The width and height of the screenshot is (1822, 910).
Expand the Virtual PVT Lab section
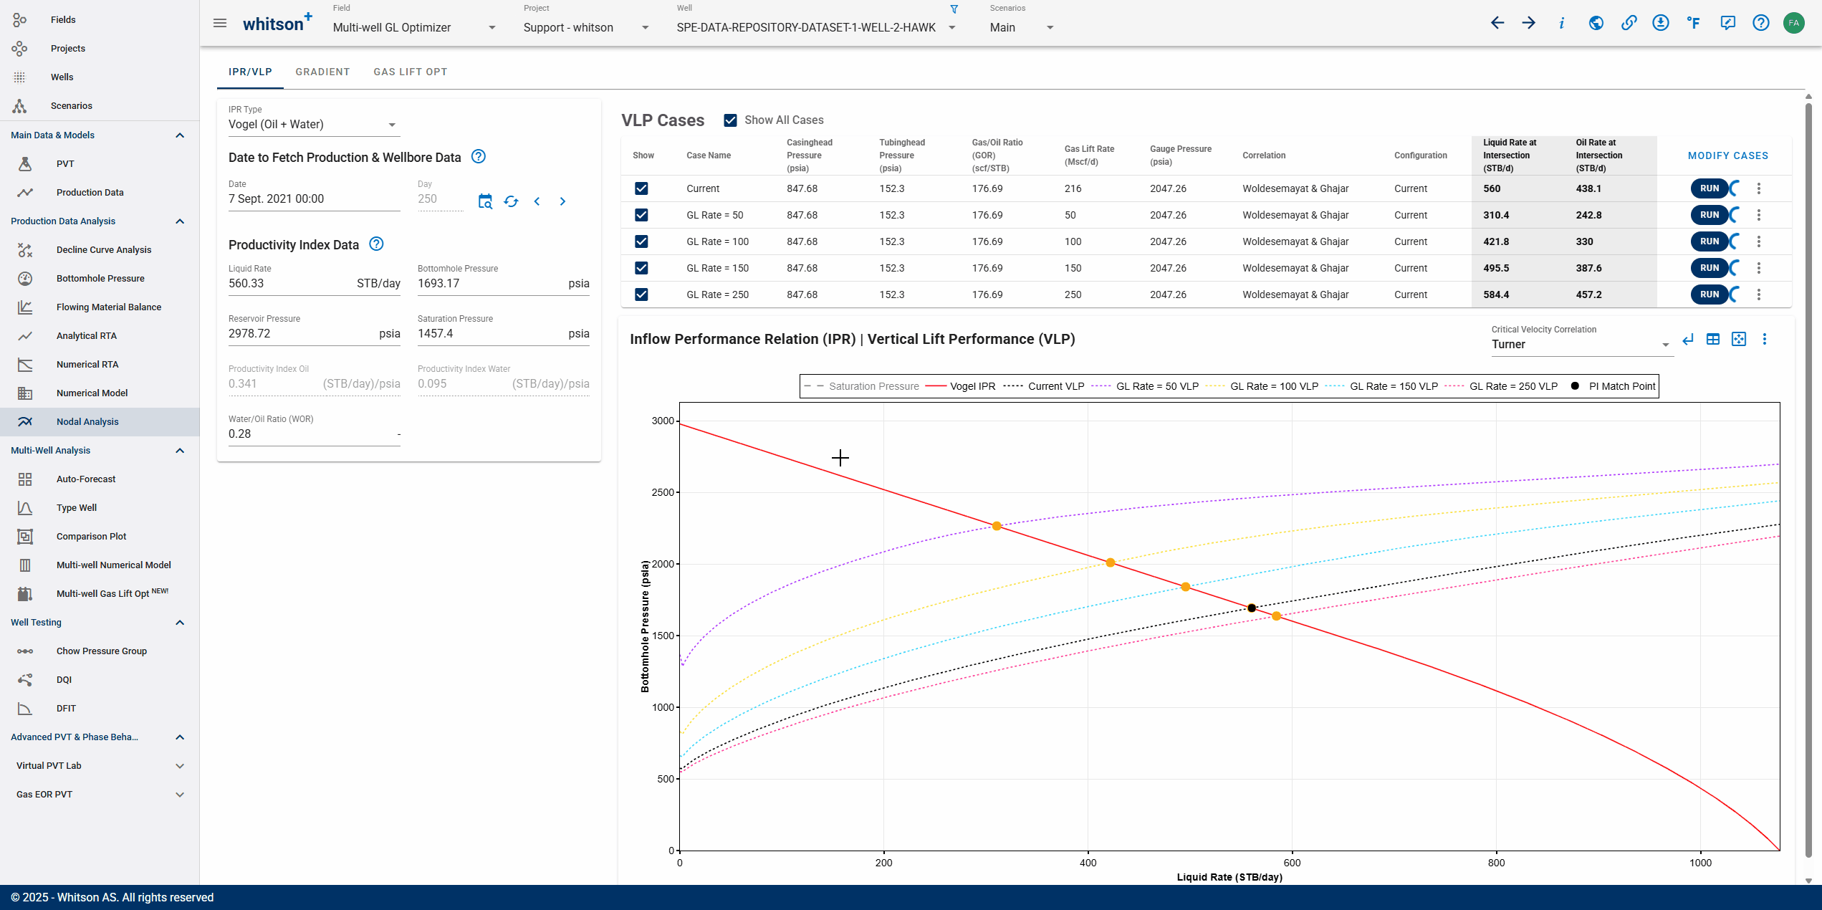click(99, 766)
